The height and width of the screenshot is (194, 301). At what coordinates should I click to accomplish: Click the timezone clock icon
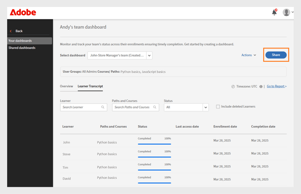click(233, 87)
